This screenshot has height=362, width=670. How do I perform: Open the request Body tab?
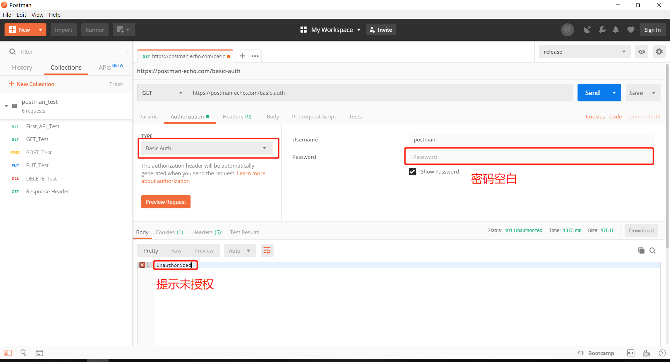(x=273, y=117)
